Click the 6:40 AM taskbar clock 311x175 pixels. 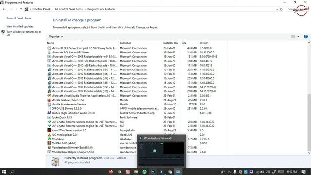(292, 172)
